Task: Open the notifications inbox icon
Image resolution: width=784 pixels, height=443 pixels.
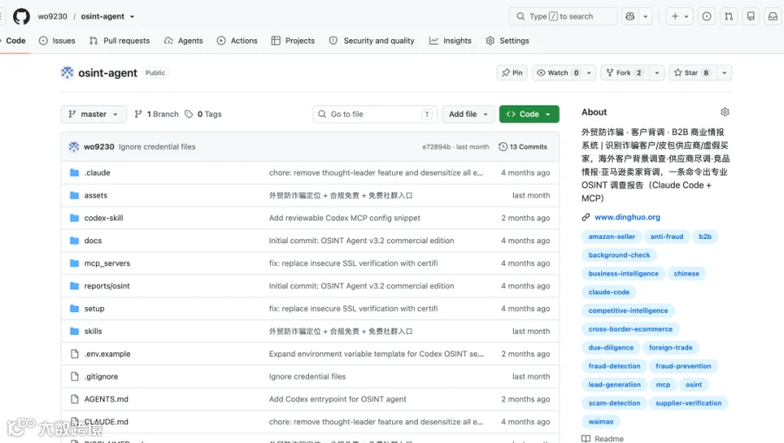Action: tap(773, 17)
